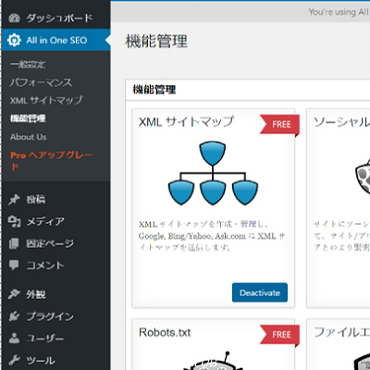The height and width of the screenshot is (370, 370).
Task: Click the XML sitemap shield diagram icon
Action: pos(213,173)
